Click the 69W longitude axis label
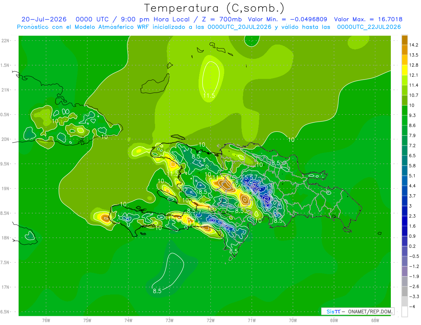The width and height of the screenshot is (421, 325). pos(334,320)
